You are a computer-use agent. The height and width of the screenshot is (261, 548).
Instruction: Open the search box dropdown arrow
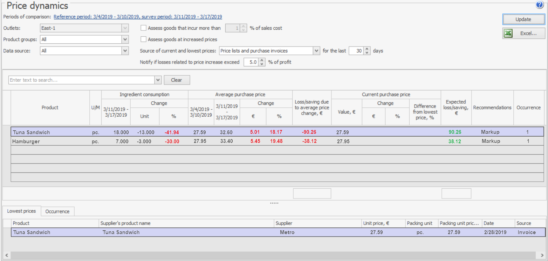point(158,80)
